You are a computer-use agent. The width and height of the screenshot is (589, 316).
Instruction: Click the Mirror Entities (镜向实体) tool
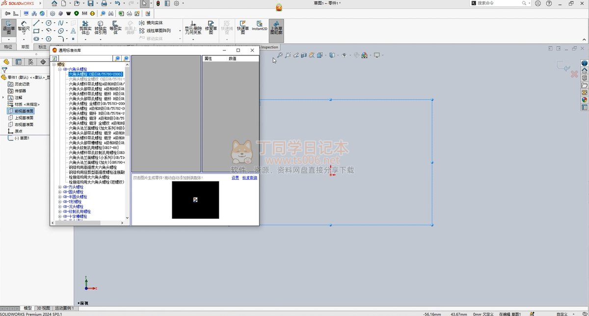154,23
